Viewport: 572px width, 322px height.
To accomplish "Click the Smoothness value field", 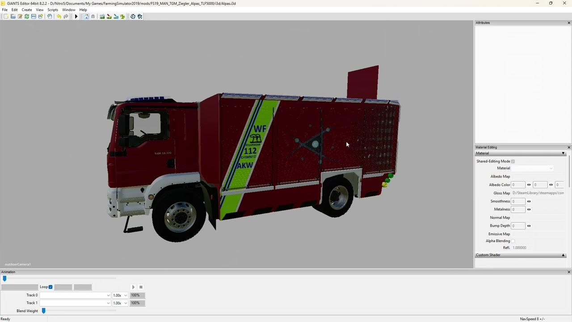I will (x=518, y=201).
